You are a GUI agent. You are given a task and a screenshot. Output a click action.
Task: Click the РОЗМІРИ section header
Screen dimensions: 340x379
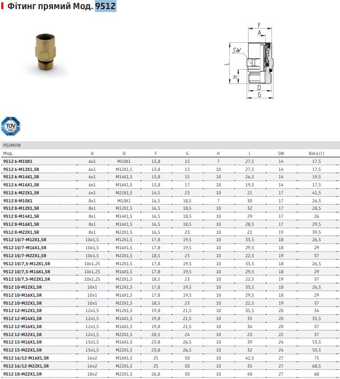(x=170, y=145)
